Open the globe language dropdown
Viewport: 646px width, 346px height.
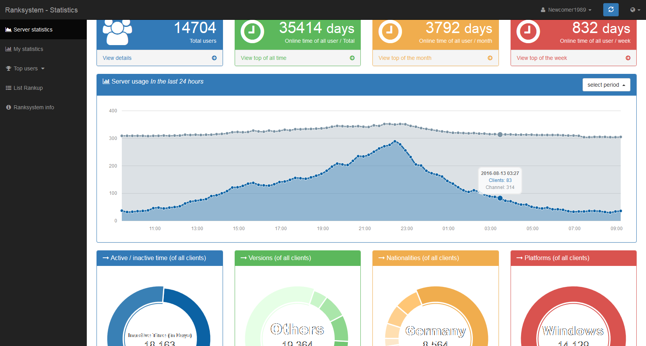635,10
